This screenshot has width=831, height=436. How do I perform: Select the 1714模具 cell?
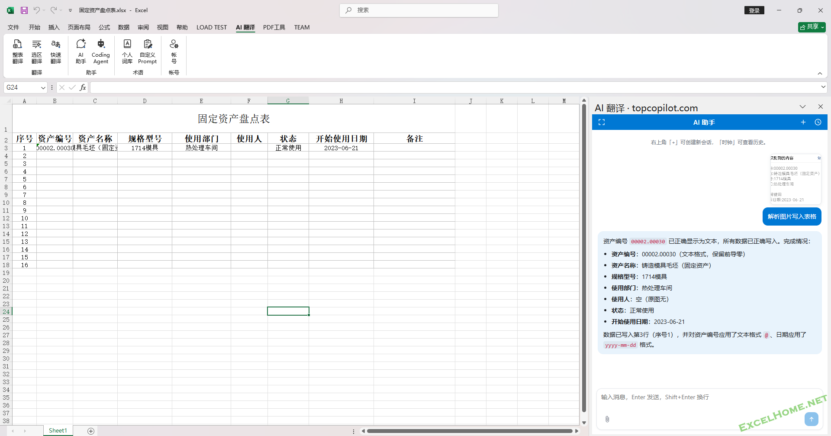(145, 148)
